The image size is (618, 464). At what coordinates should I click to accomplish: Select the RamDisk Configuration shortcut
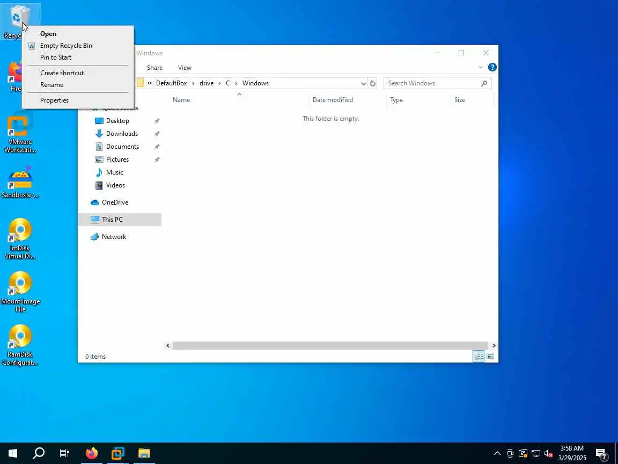coord(20,346)
